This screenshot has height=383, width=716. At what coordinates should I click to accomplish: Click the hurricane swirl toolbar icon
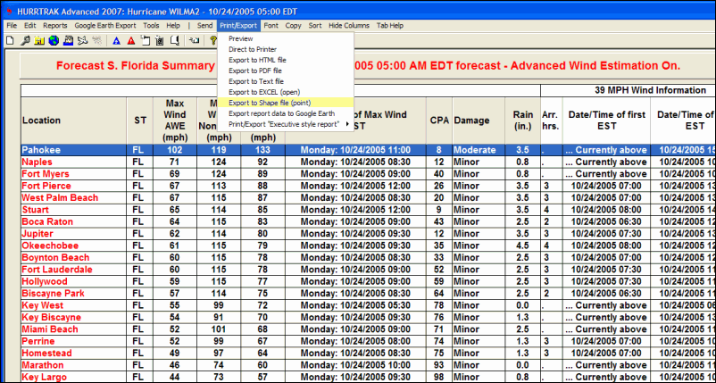(83, 40)
